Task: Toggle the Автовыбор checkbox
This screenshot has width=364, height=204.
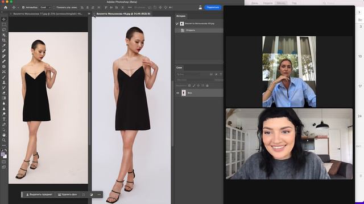Action: pyautogui.click(x=23, y=7)
